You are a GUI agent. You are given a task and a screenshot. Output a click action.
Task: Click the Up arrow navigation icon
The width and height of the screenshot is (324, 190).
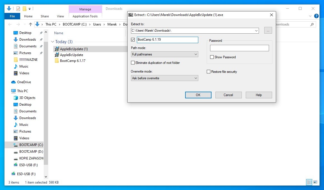[31, 24]
